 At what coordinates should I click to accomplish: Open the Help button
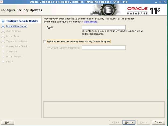coord(8,122)
